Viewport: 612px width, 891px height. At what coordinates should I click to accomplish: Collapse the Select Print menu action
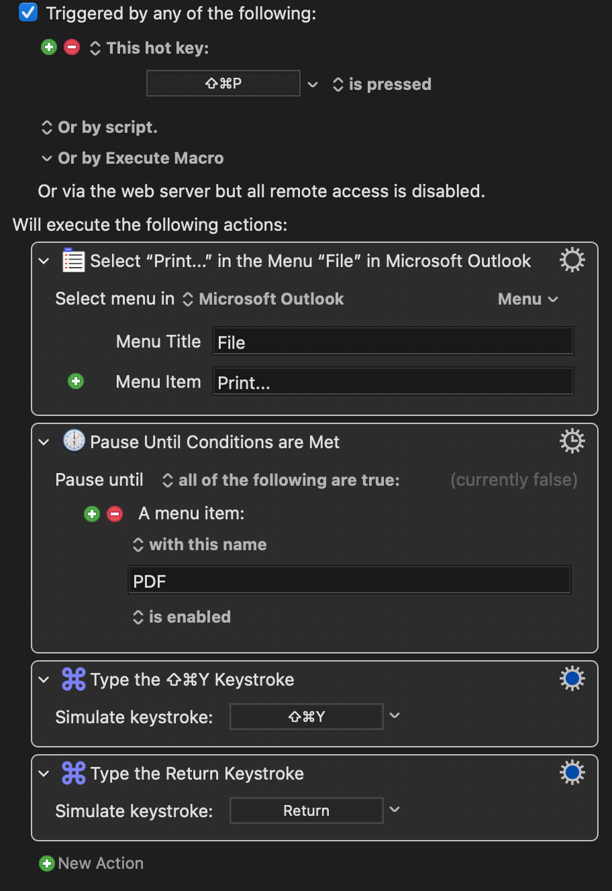[x=44, y=260]
